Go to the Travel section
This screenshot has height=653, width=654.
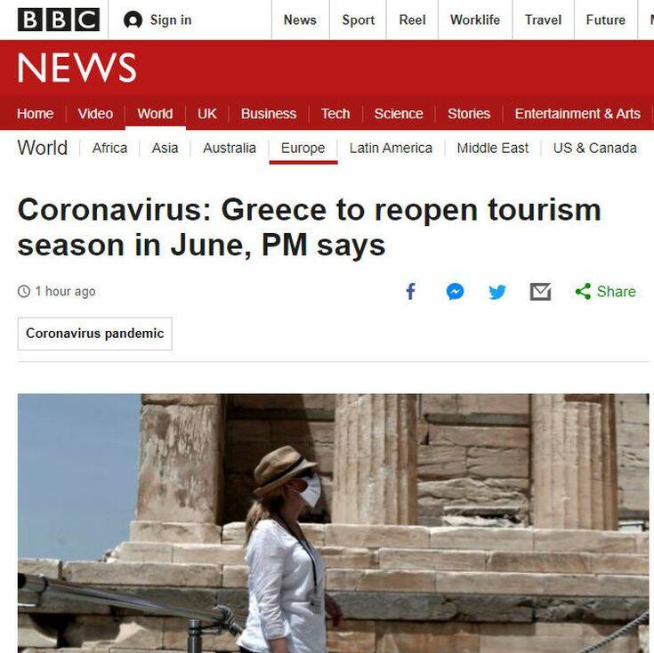(x=543, y=20)
